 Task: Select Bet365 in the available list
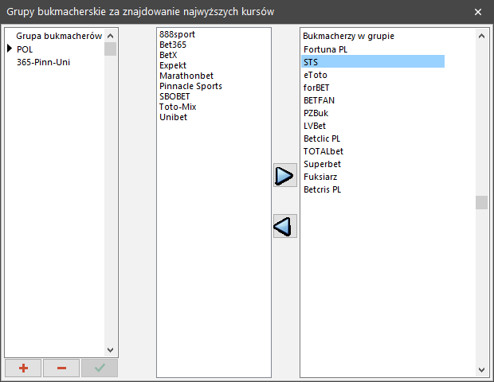(173, 45)
